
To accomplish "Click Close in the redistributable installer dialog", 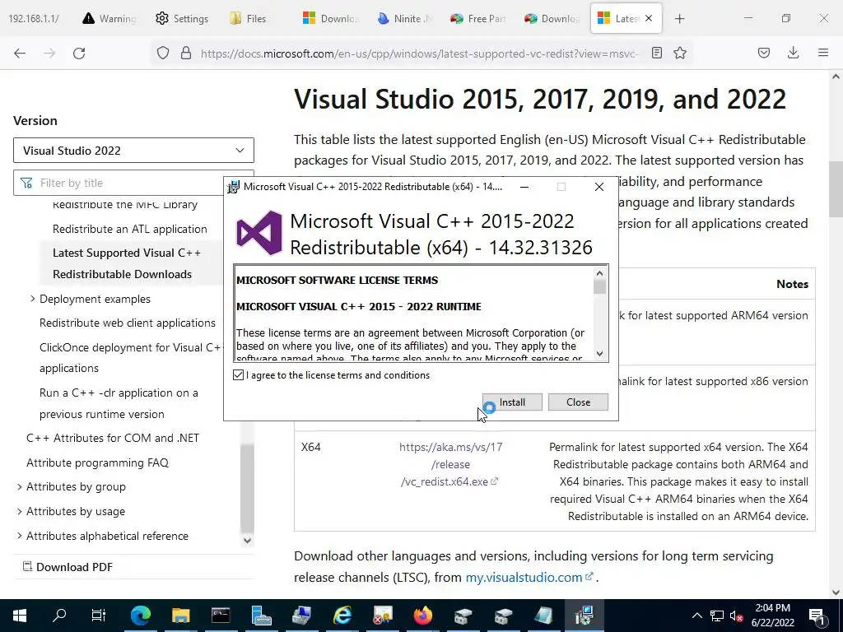I will pos(578,402).
